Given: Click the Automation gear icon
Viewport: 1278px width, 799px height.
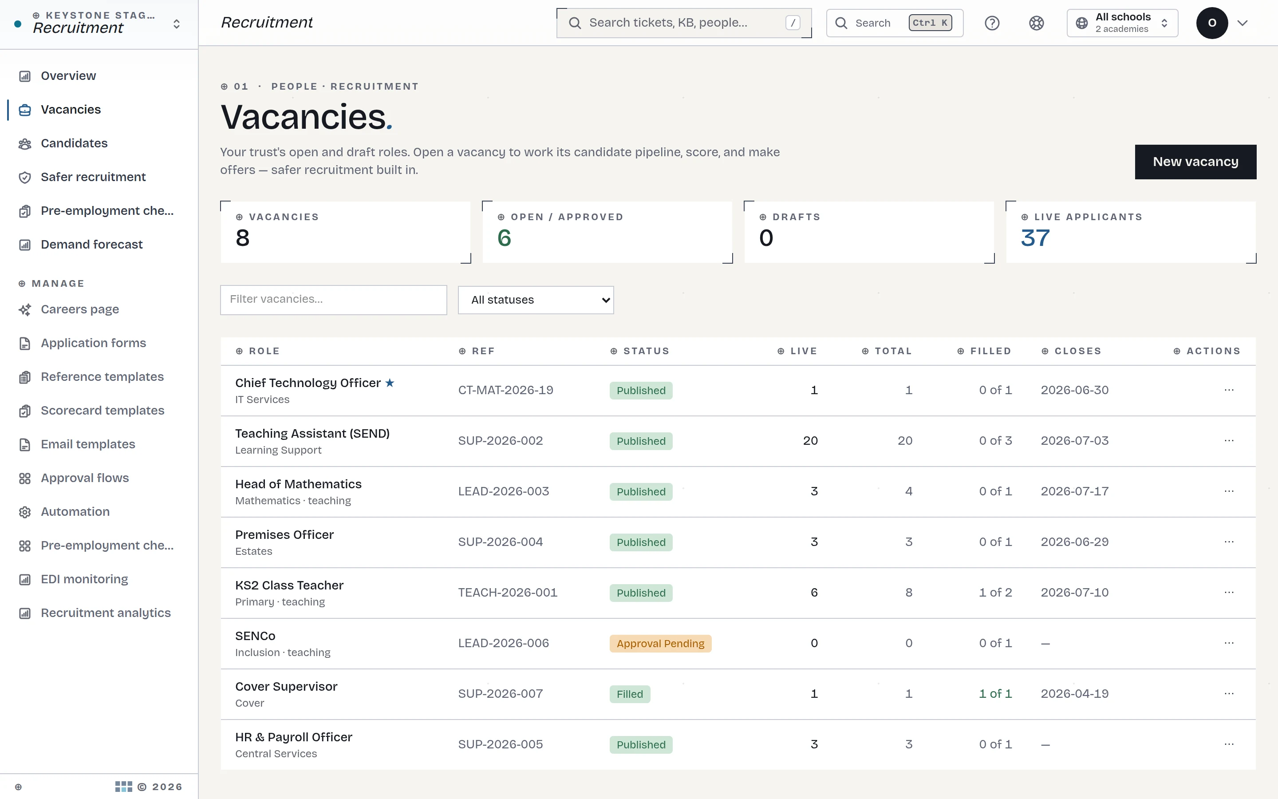Looking at the screenshot, I should 25,513.
